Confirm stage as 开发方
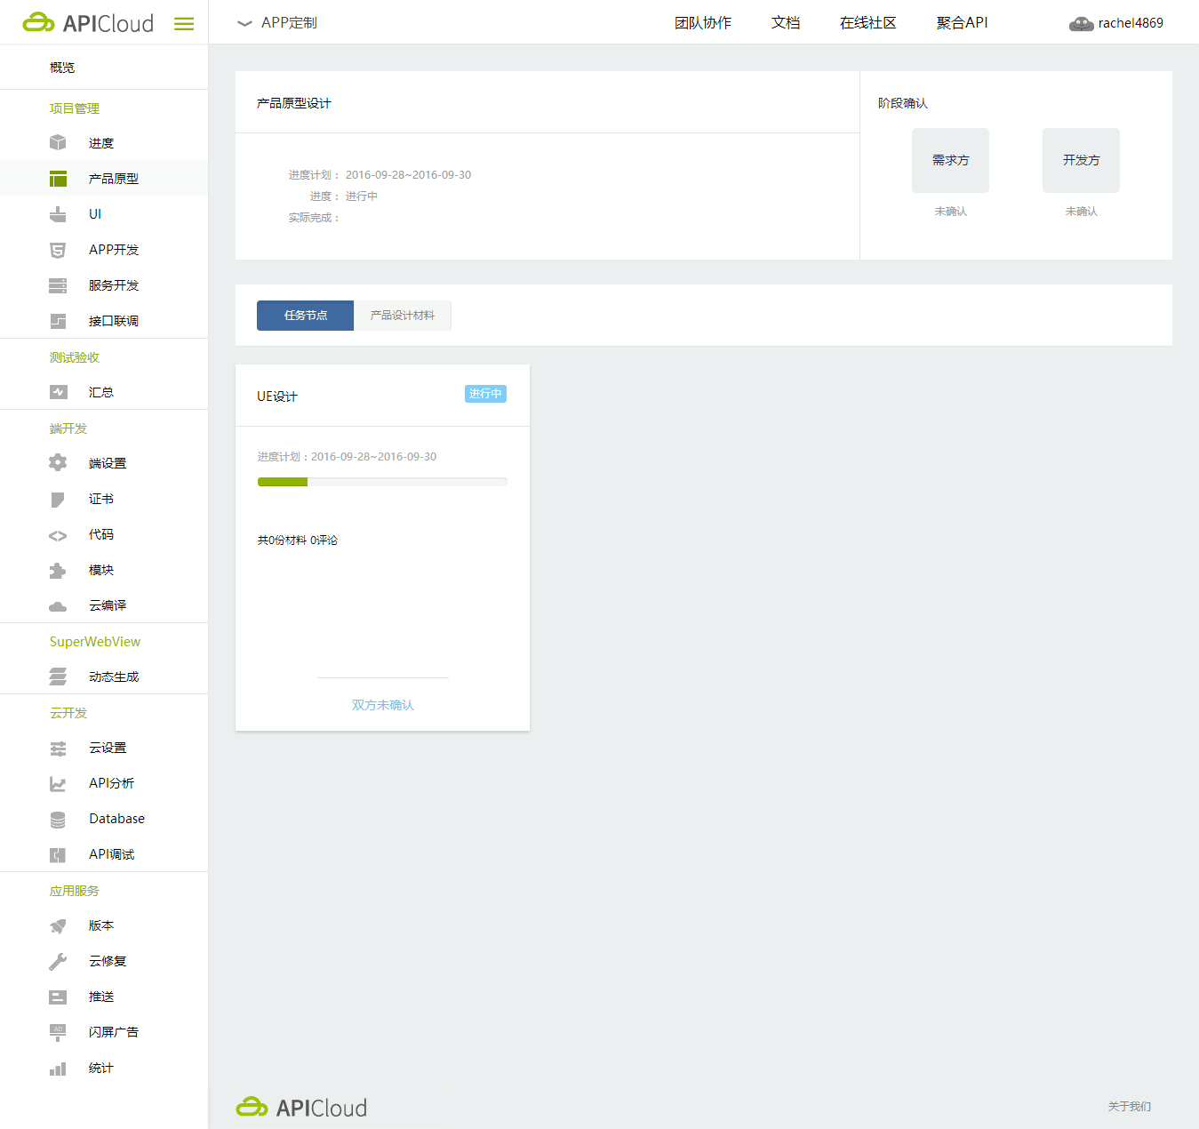 click(x=1080, y=160)
